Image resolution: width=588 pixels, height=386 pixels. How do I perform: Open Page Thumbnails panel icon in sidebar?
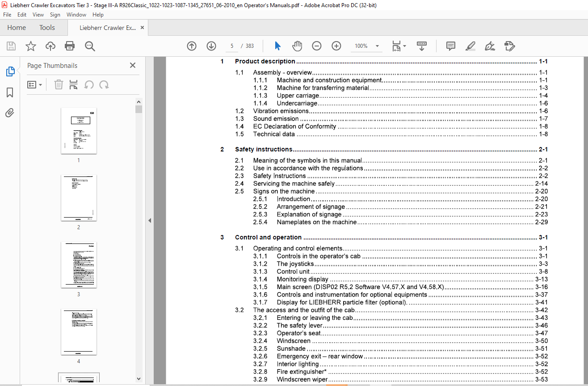click(10, 71)
